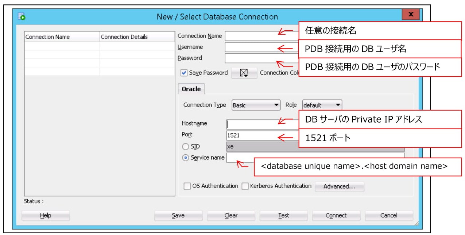Open the Advanced settings button
The image size is (465, 235).
tap(339, 186)
